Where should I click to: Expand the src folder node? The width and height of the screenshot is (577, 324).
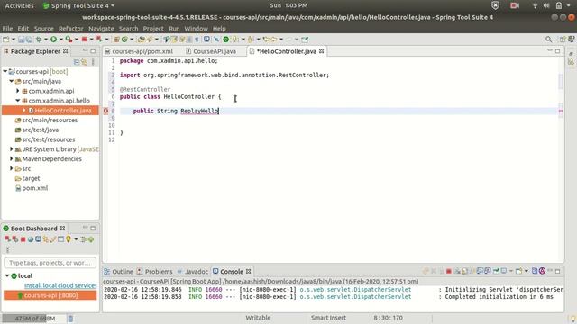coord(12,168)
